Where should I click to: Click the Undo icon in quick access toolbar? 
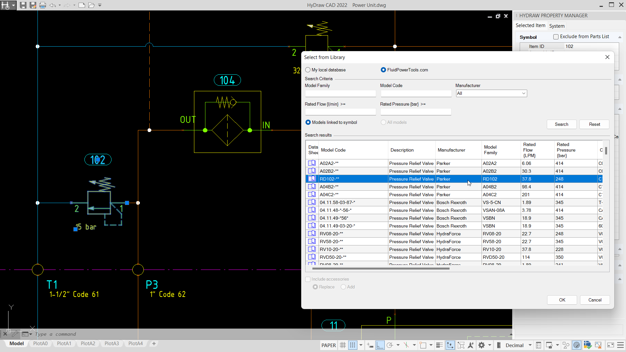(53, 5)
